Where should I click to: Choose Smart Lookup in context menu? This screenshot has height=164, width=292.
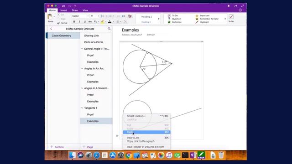(x=146, y=116)
